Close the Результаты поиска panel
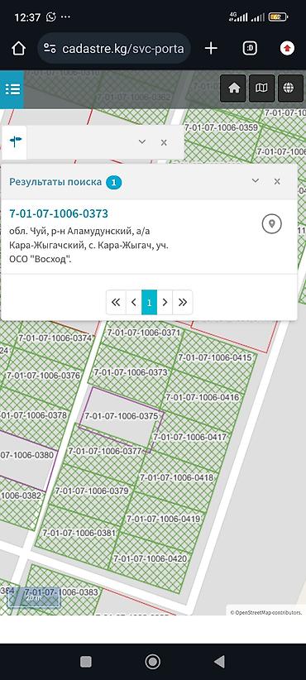Screen dimensions: 306x680 tap(277, 181)
